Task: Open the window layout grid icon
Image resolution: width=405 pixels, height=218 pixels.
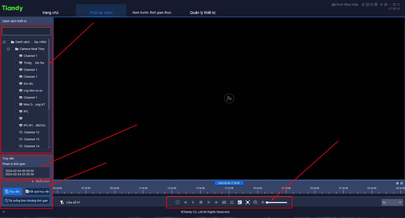Action: (x=240, y=202)
